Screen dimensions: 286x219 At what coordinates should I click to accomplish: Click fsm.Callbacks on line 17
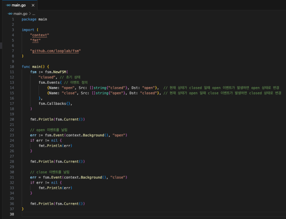tap(52, 103)
